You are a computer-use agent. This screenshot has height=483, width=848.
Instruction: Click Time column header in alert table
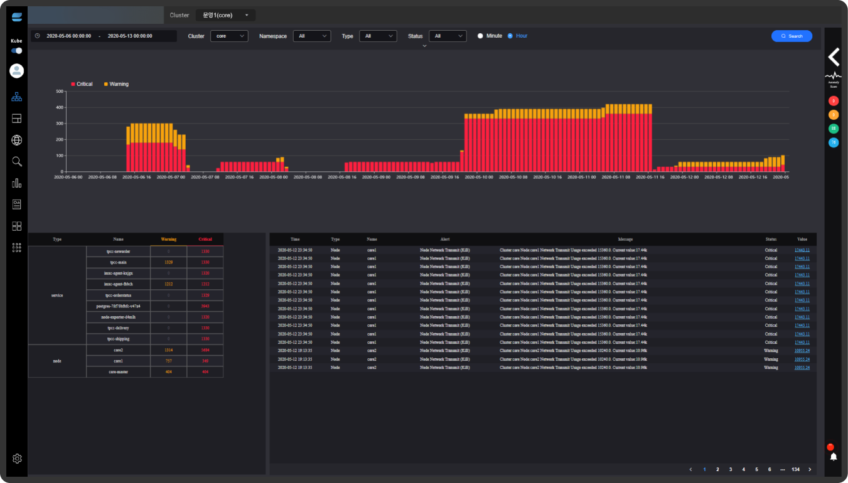(295, 239)
